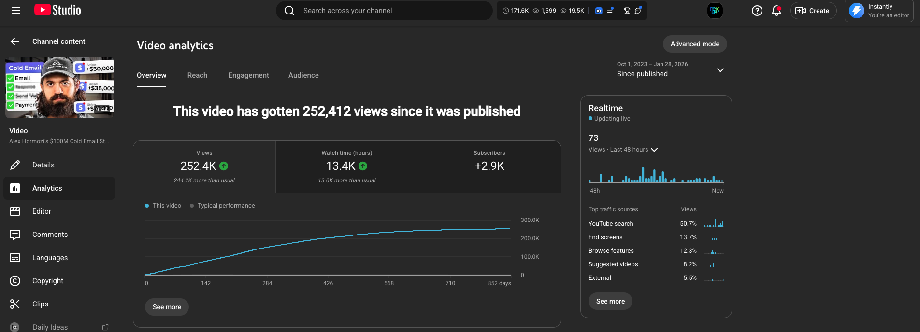Click the vidIQ icon in toolbar
The width and height of the screenshot is (920, 332).
point(599,11)
